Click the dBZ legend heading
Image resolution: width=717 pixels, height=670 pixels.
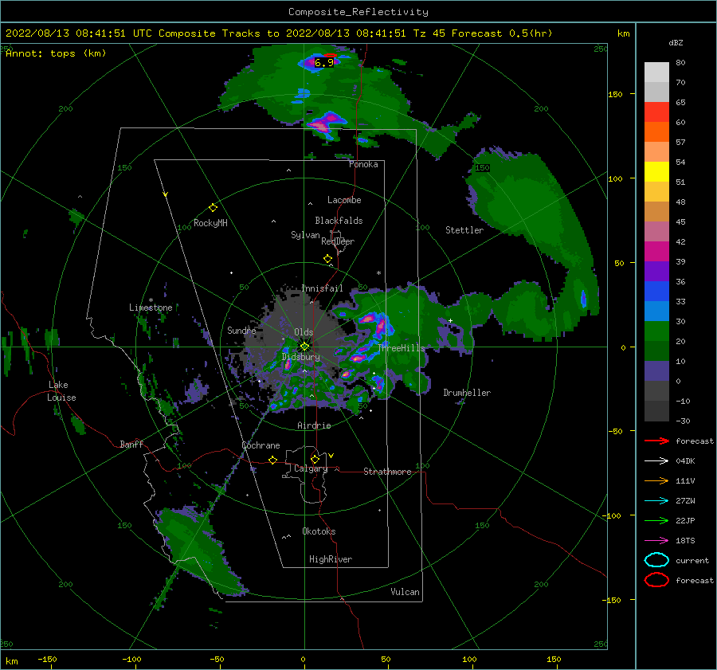(676, 43)
